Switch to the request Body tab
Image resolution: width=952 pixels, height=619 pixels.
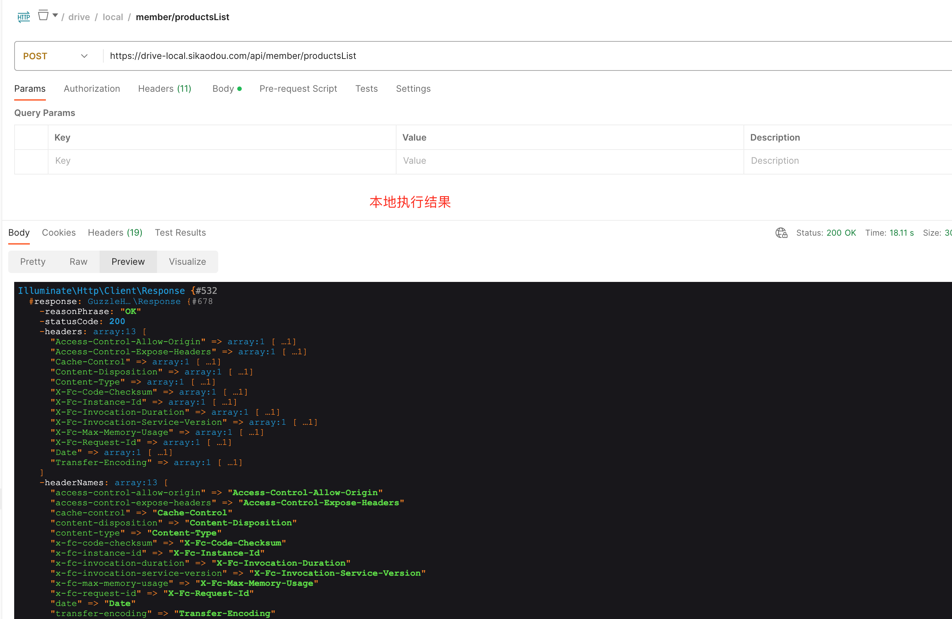pos(227,89)
